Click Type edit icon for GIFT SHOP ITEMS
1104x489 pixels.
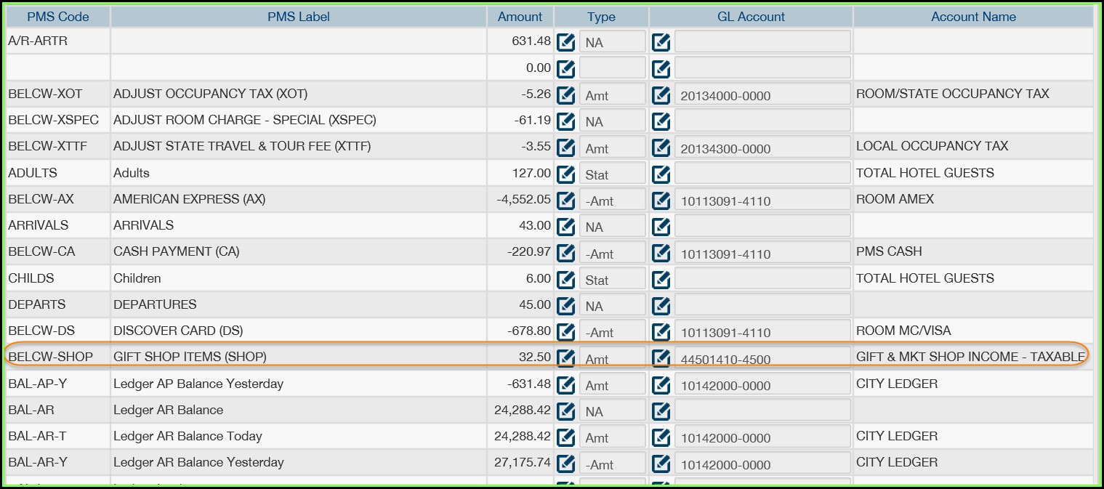[566, 358]
